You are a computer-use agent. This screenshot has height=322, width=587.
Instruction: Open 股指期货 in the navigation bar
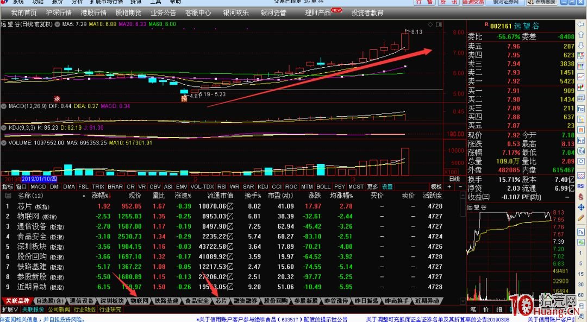(x=128, y=12)
